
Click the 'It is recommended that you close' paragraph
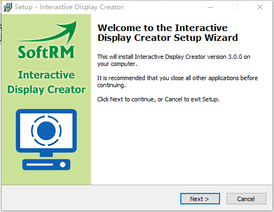click(178, 81)
